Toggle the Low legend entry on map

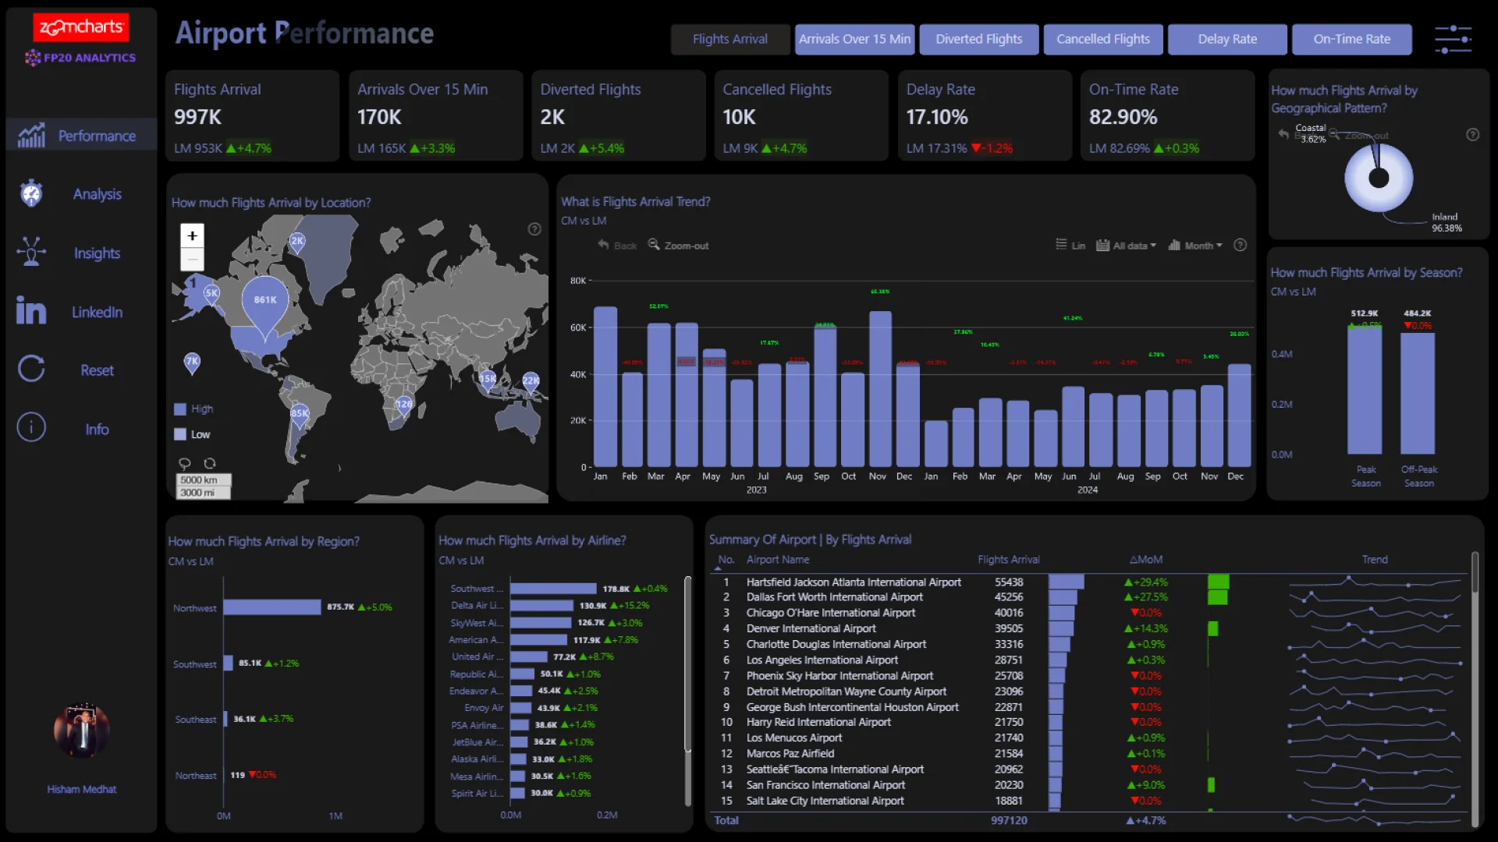[x=192, y=435]
